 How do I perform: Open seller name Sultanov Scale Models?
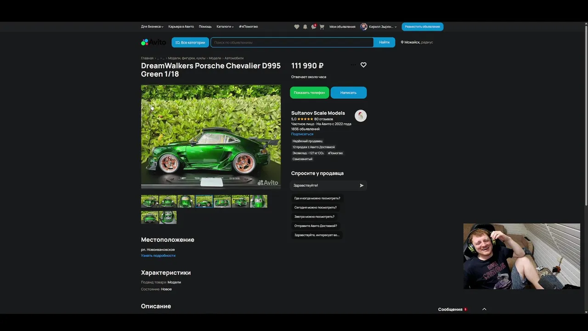point(318,113)
